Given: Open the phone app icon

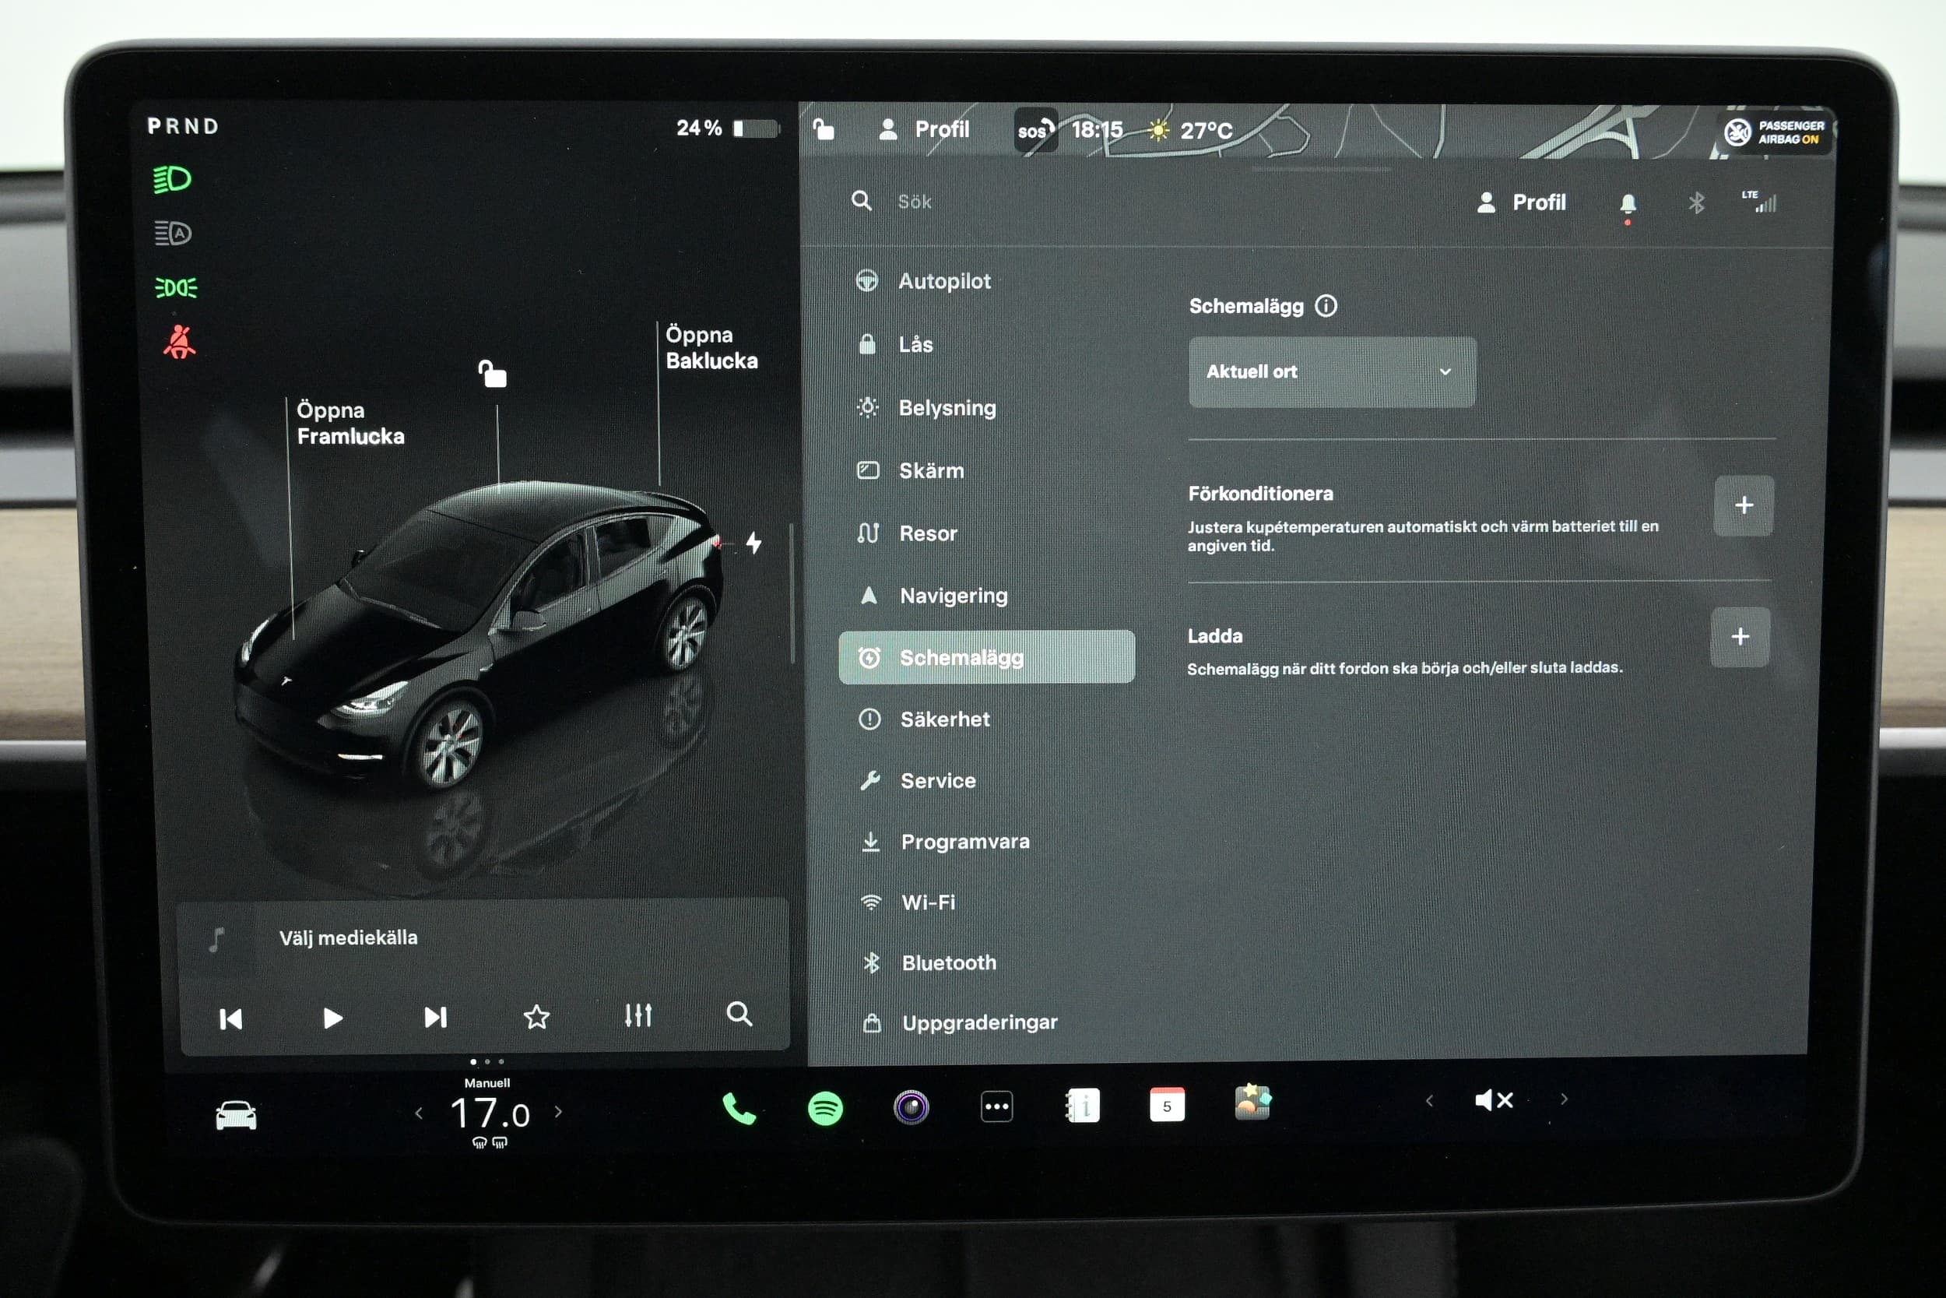Looking at the screenshot, I should [x=739, y=1109].
